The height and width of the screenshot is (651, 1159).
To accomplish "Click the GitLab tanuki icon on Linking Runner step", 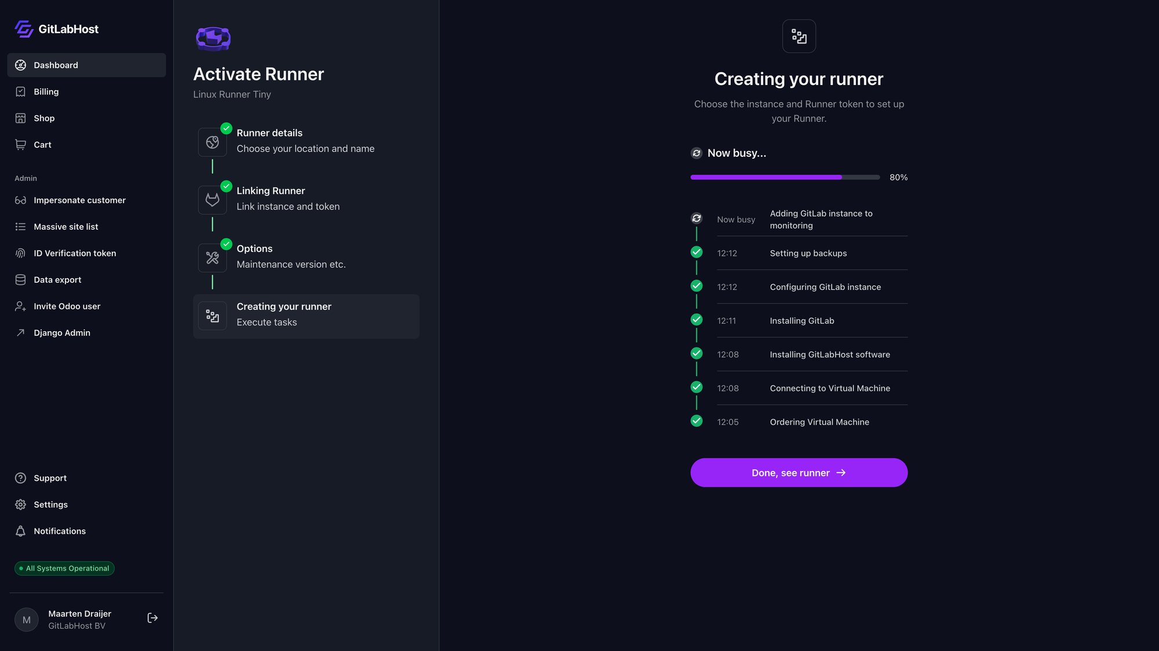I will 213,200.
